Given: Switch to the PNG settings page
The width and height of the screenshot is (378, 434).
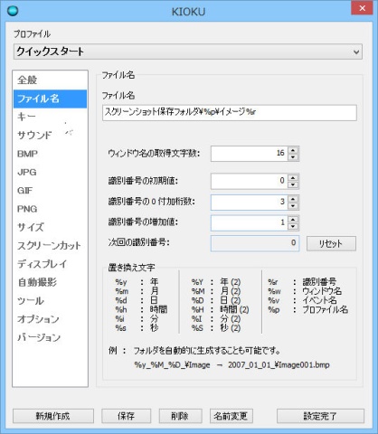Looking at the screenshot, I should coord(50,209).
